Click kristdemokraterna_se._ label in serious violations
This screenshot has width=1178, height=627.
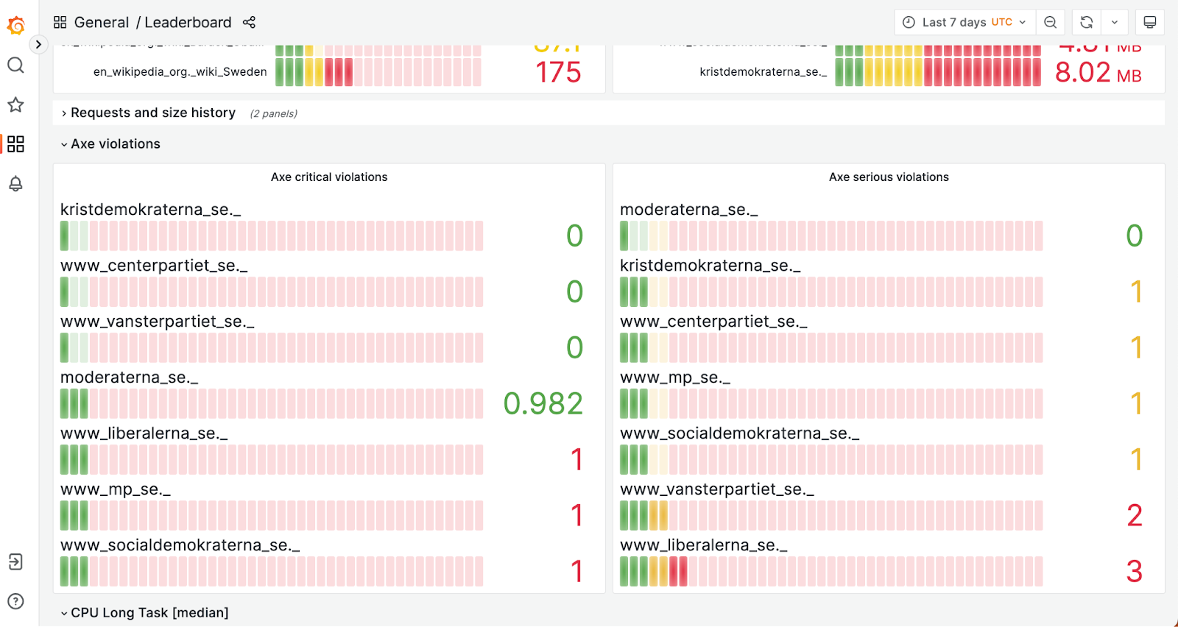tap(710, 266)
